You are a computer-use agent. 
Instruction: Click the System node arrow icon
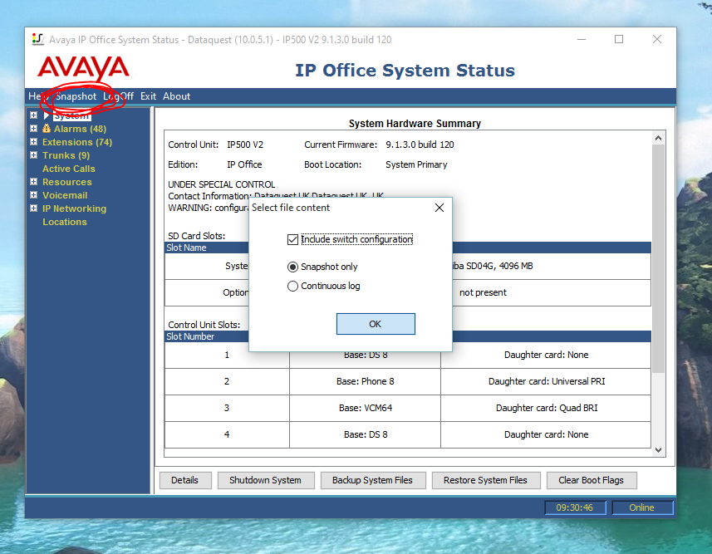pos(47,115)
